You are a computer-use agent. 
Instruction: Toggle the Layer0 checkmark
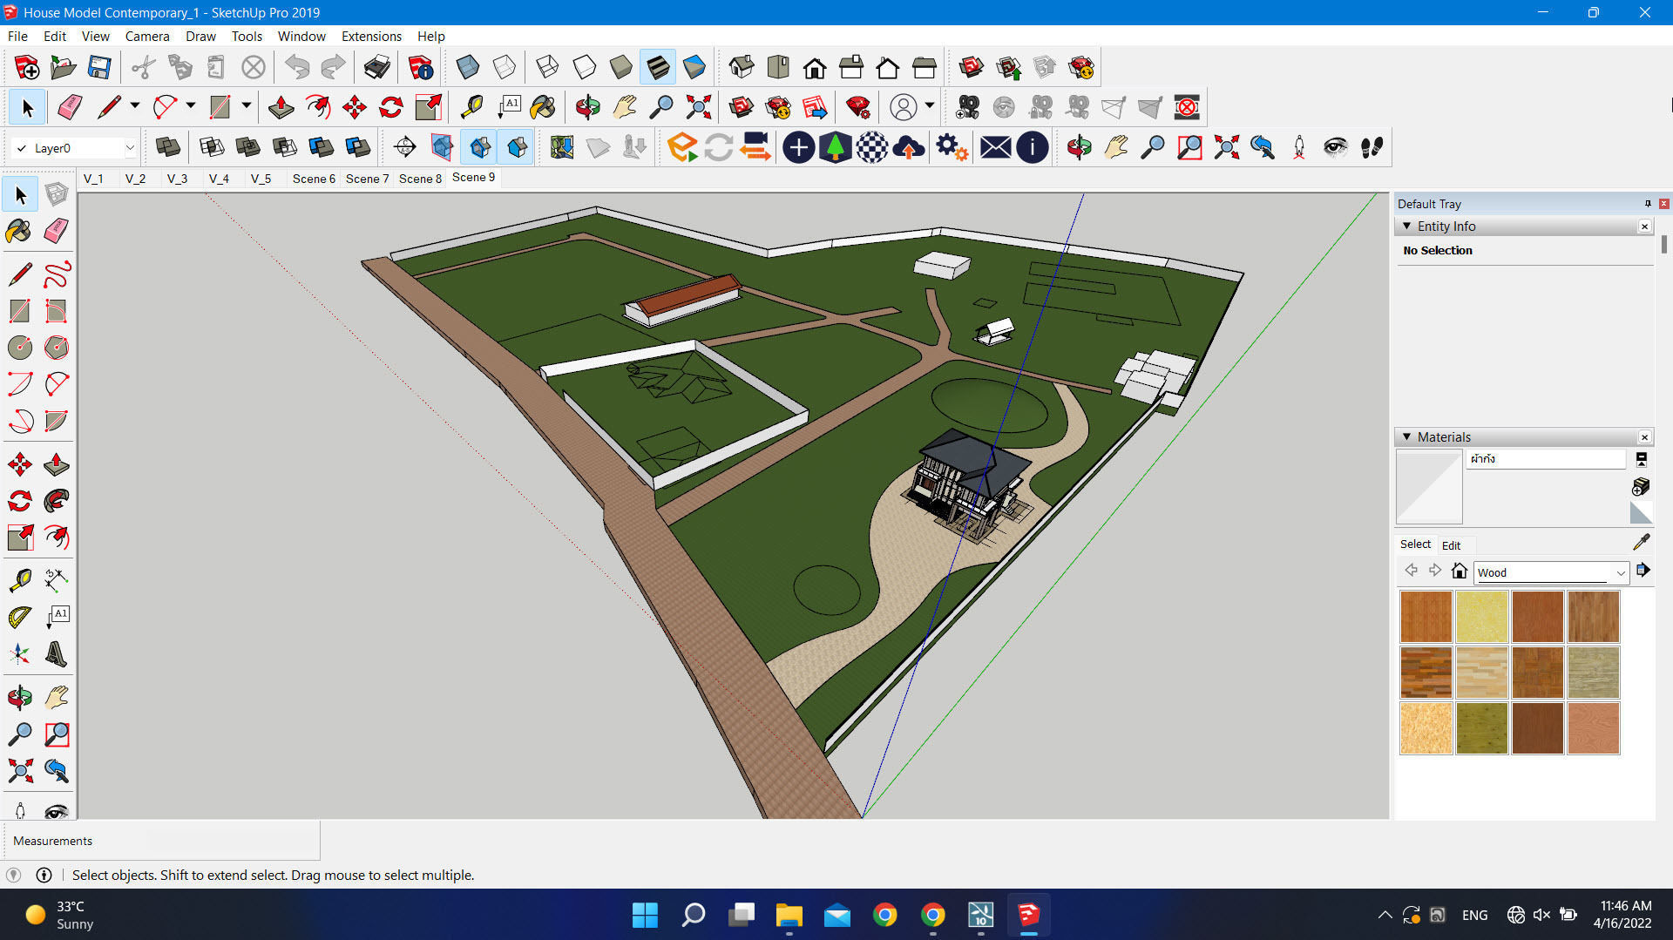(x=22, y=148)
